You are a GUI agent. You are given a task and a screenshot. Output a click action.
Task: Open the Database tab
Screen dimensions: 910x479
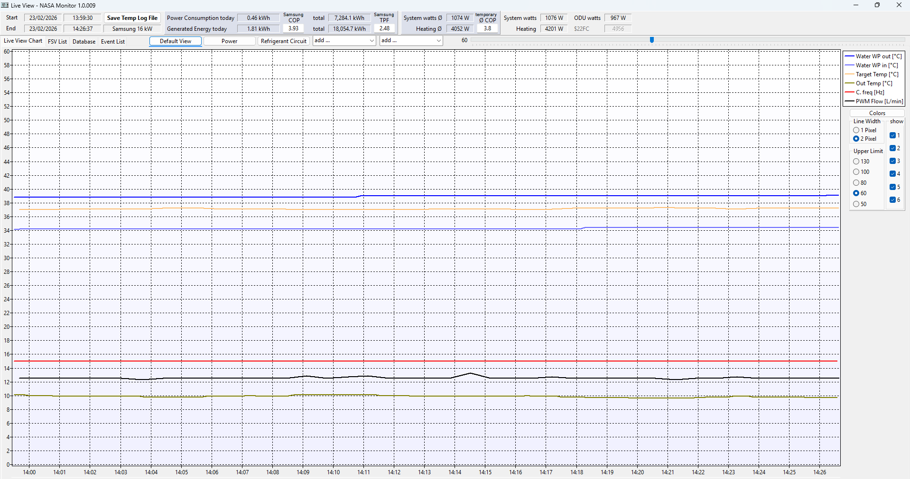coord(84,42)
